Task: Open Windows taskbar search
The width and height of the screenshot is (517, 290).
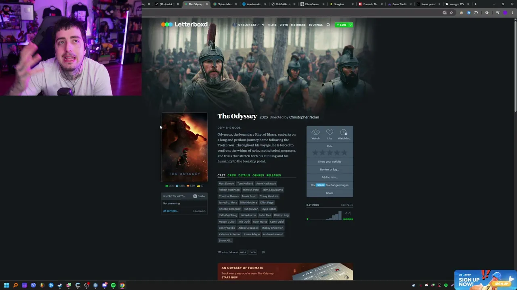Action: point(15,285)
